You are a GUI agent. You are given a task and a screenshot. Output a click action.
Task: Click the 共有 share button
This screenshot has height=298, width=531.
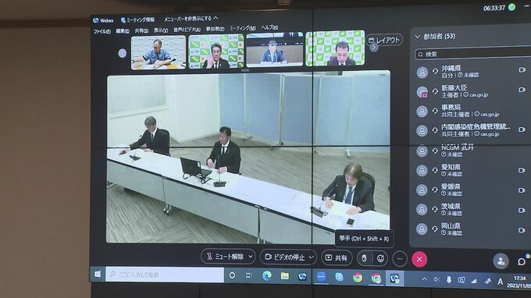[337, 257]
